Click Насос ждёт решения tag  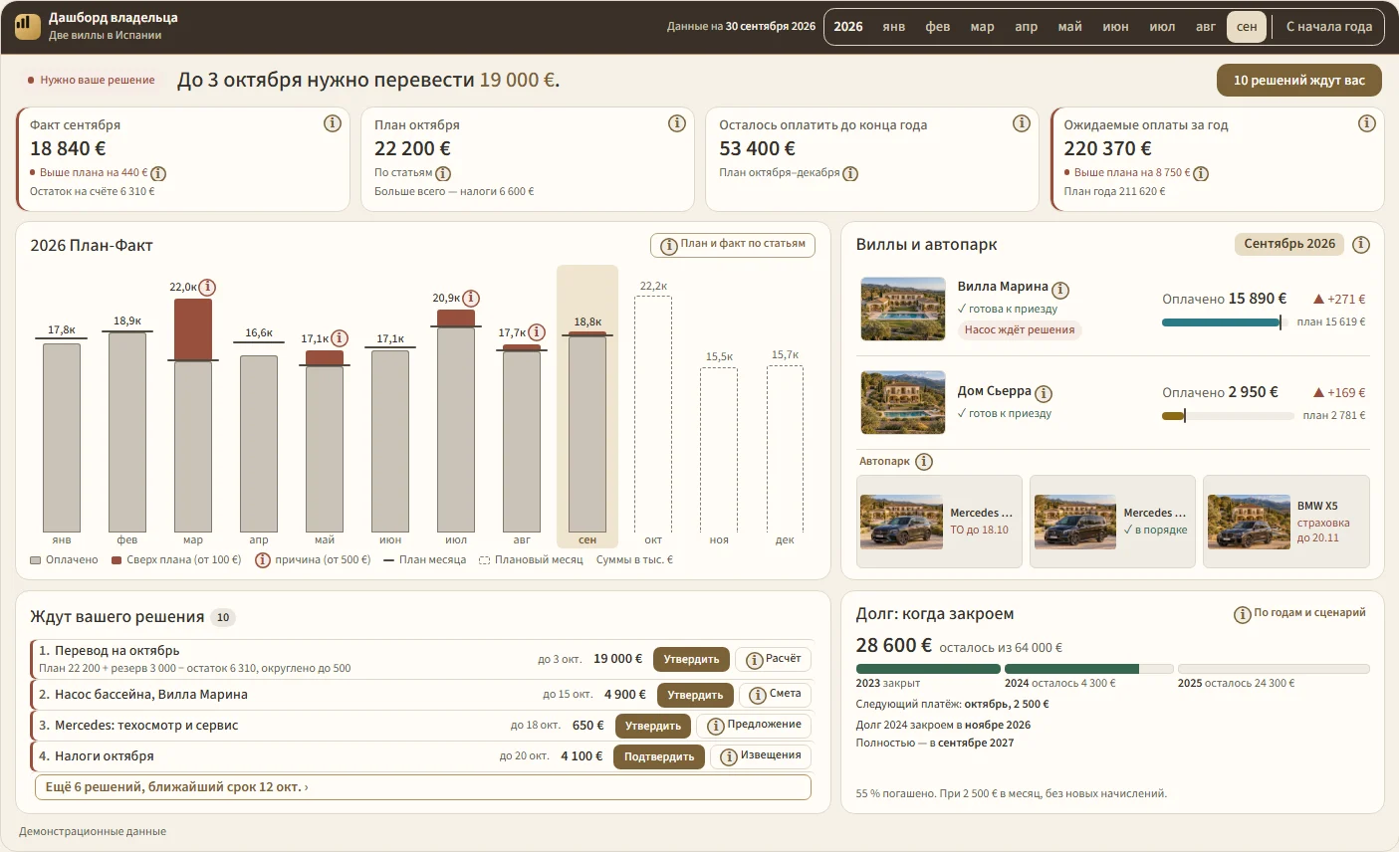tap(1020, 330)
